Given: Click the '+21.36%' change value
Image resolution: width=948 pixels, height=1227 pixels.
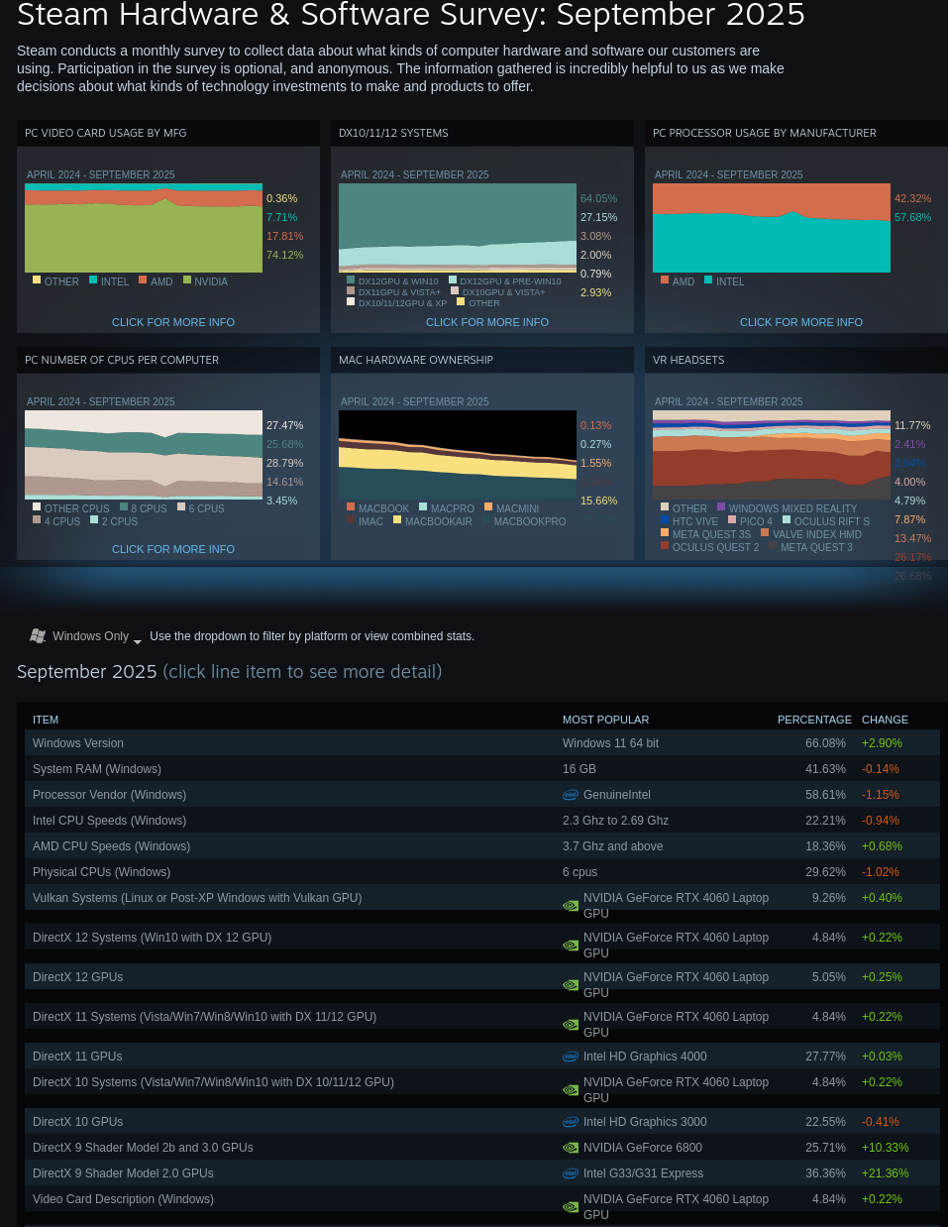Looking at the screenshot, I should point(885,1173).
